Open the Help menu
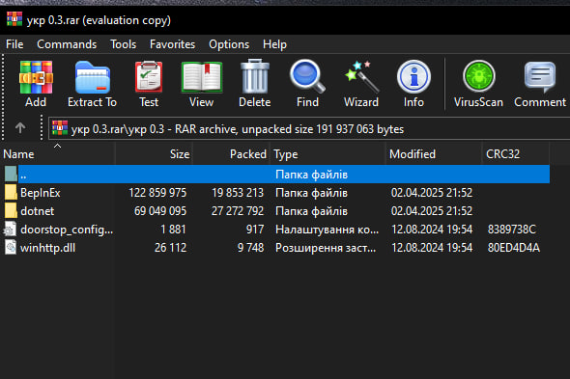The height and width of the screenshot is (379, 570). click(274, 44)
